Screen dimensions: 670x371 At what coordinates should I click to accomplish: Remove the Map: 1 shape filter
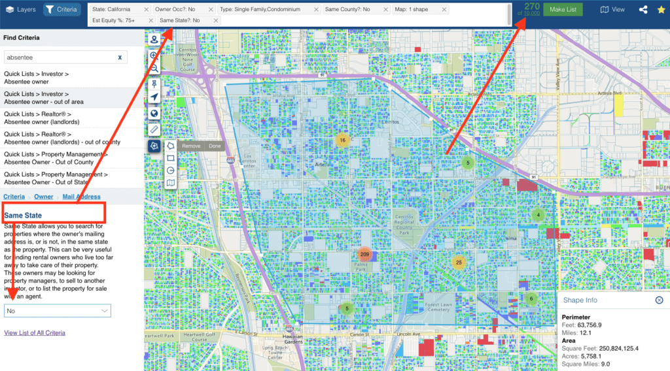tap(444, 9)
